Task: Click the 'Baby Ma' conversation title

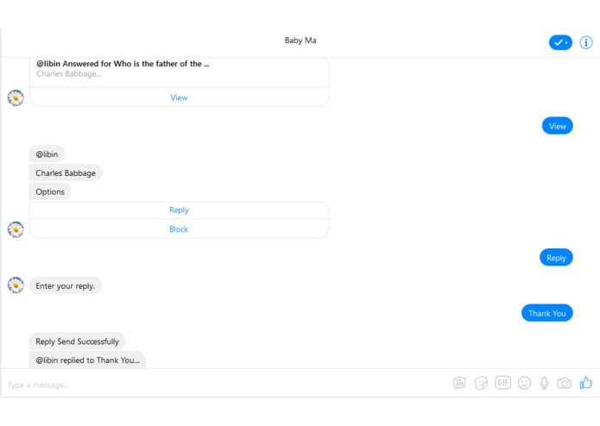Action: [300, 41]
